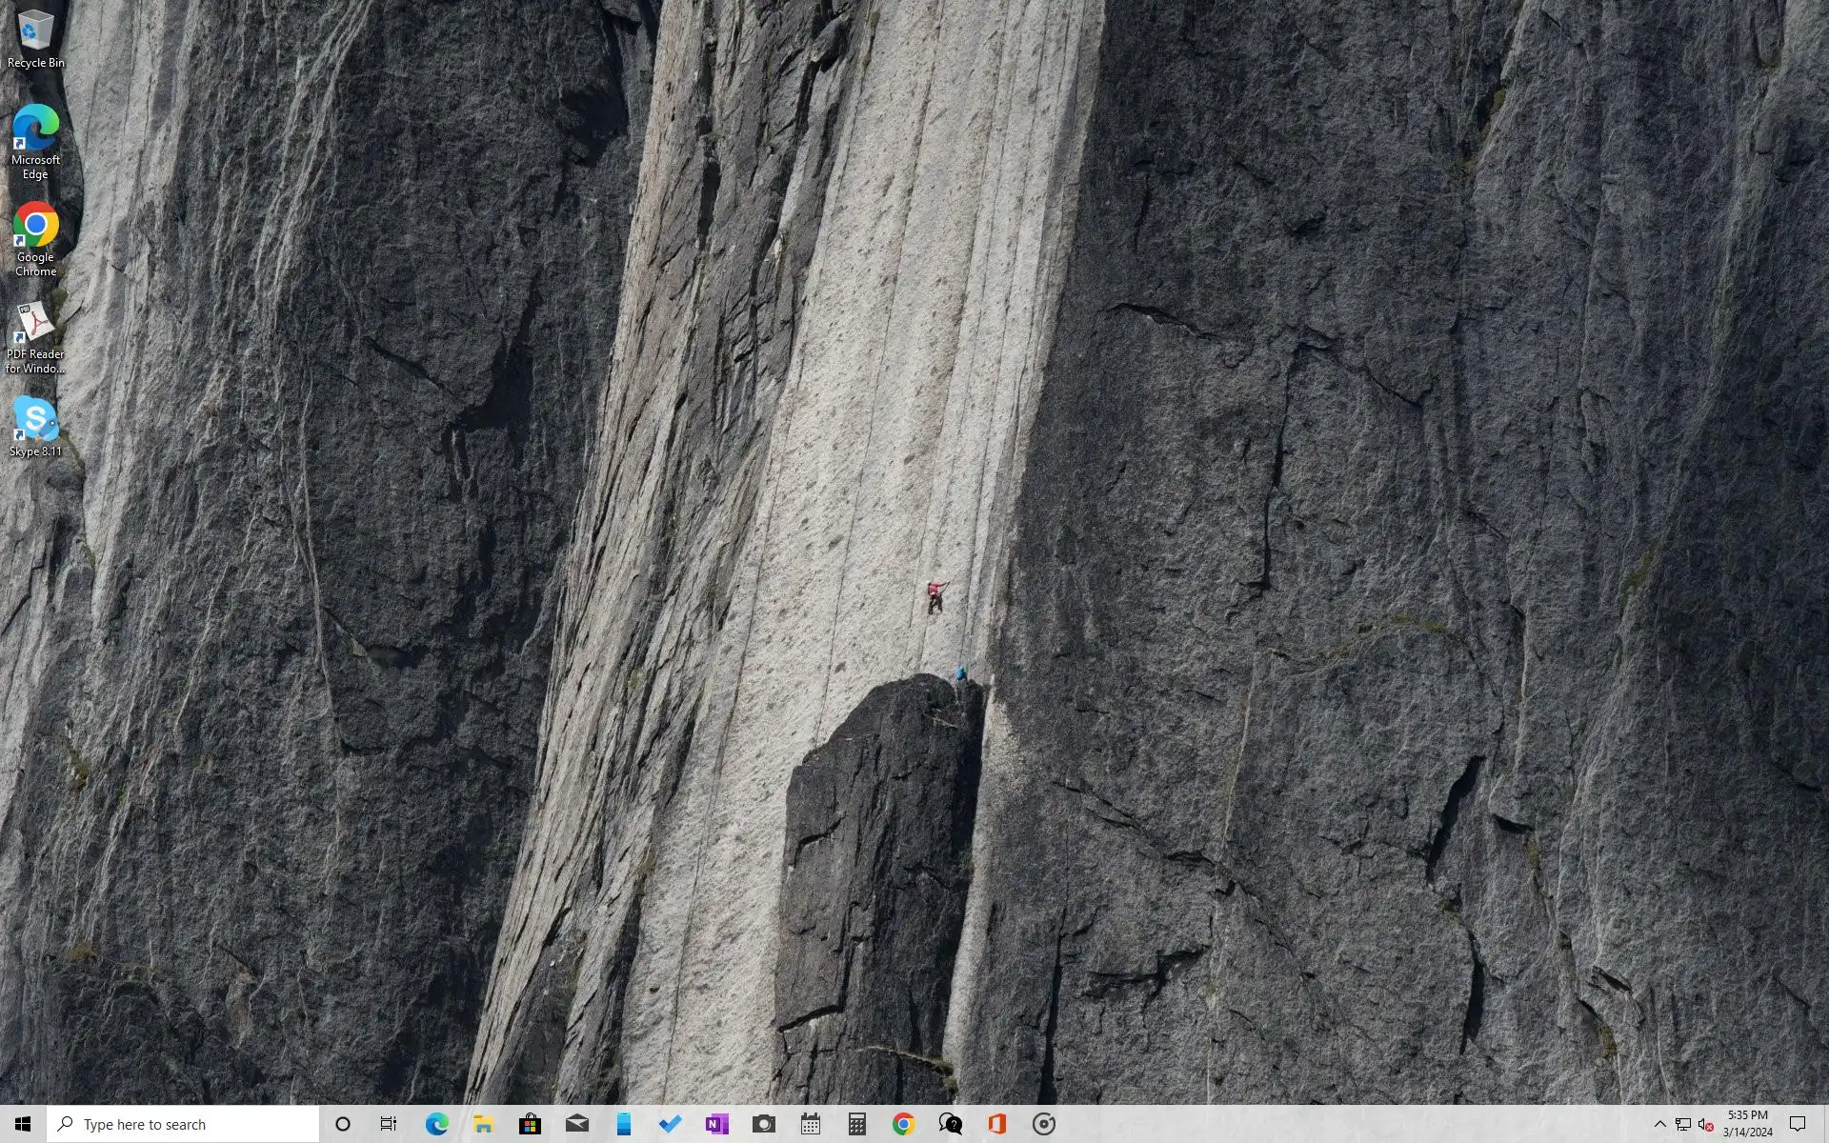This screenshot has width=1829, height=1143.
Task: Open Office from the taskbar
Action: [996, 1124]
